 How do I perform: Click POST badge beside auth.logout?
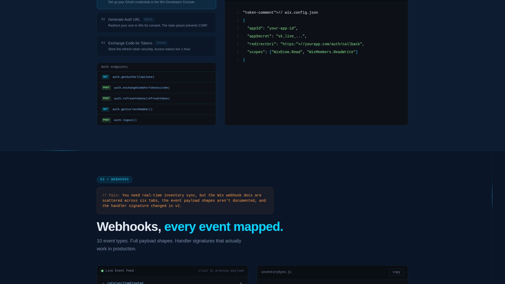pyautogui.click(x=106, y=120)
